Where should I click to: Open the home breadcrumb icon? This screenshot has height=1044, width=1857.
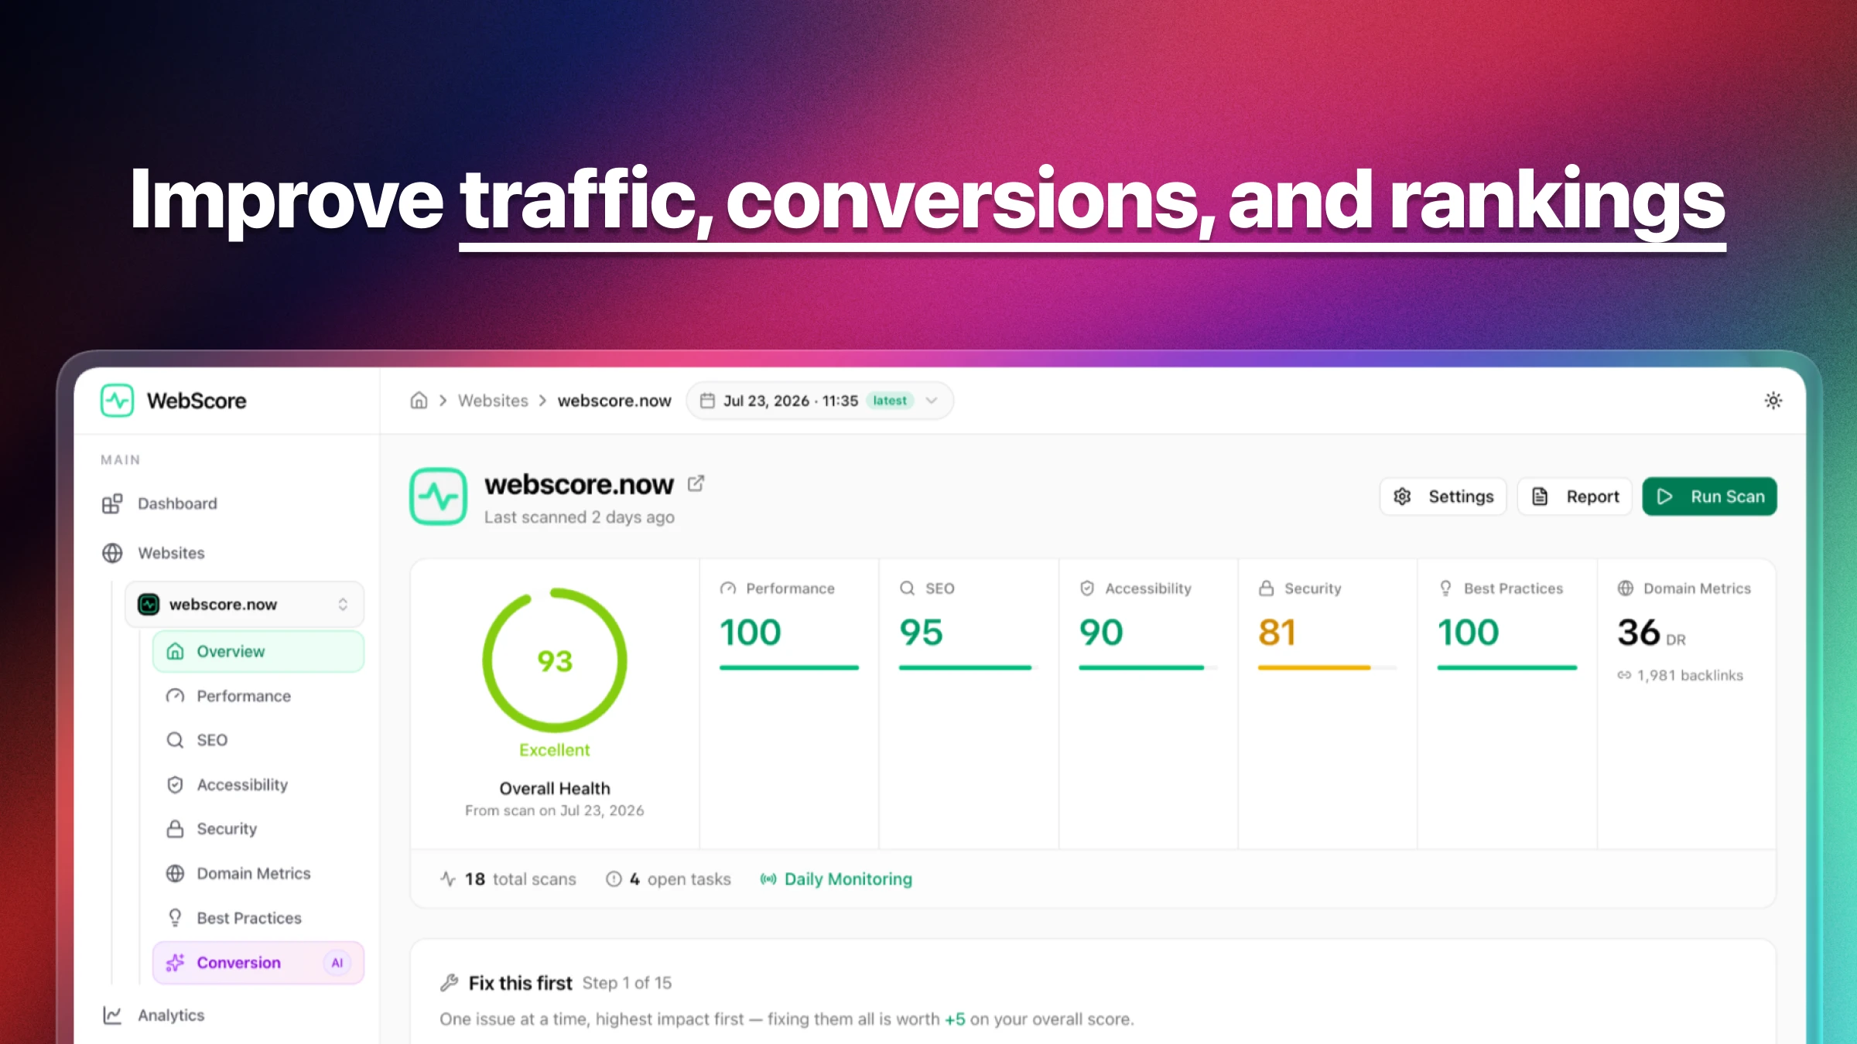(419, 401)
